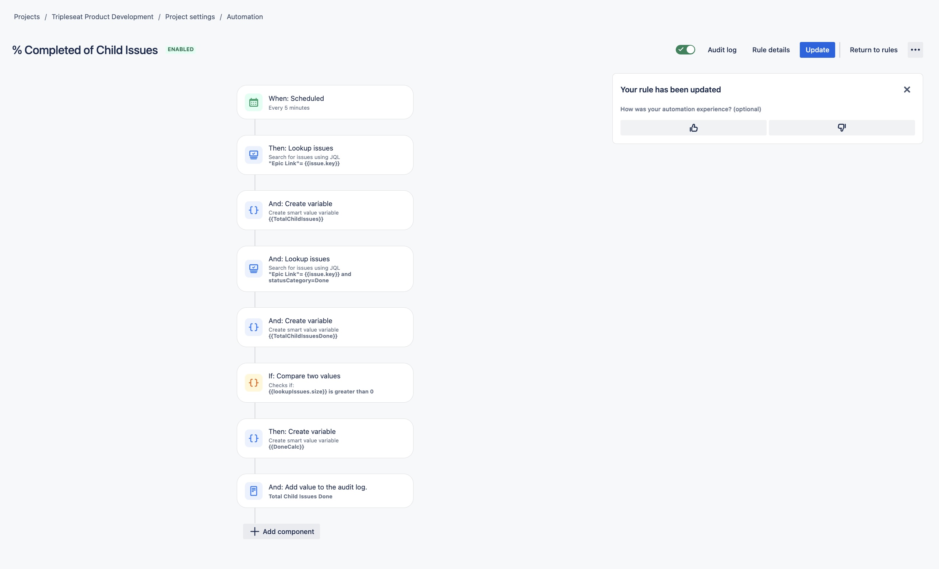Go to Projects breadcrumb
The width and height of the screenshot is (939, 569).
(27, 17)
